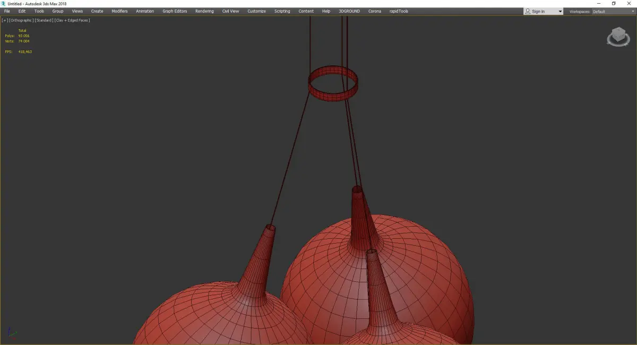
Task: Open the Workspaces Default dropdown
Action: [613, 11]
